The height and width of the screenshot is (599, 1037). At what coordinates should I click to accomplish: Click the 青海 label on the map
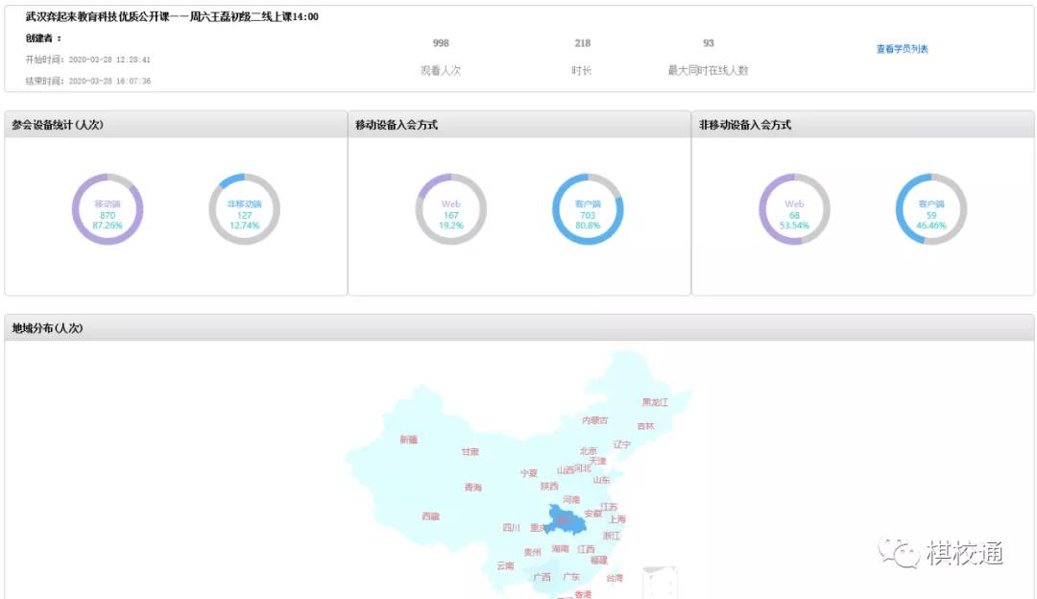tap(473, 488)
